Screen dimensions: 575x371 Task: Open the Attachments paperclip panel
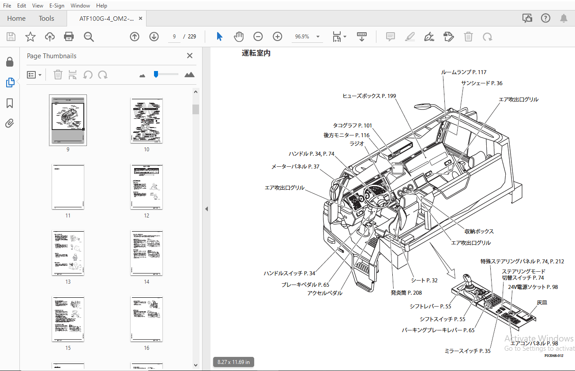pos(10,123)
